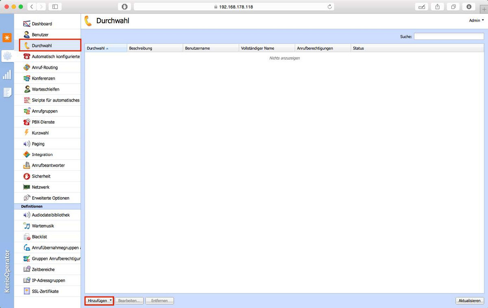Go to Benutzer in the sidebar
The width and height of the screenshot is (488, 308).
coord(40,35)
